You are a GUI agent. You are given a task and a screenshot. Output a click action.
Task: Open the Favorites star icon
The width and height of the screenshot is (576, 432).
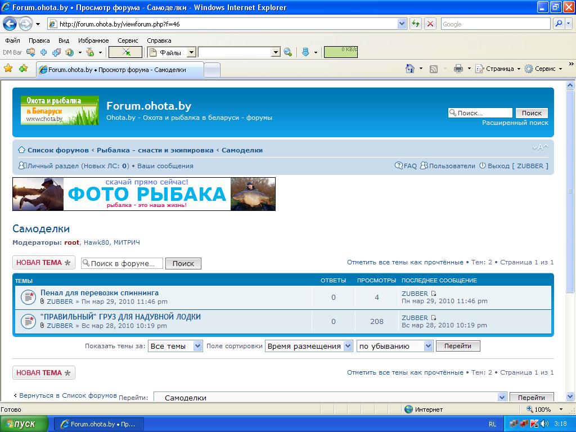pos(8,69)
